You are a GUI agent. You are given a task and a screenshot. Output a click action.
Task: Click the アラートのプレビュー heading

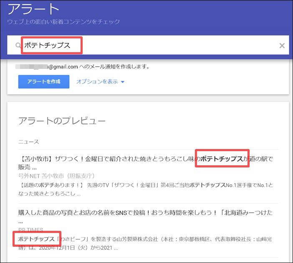click(x=62, y=121)
